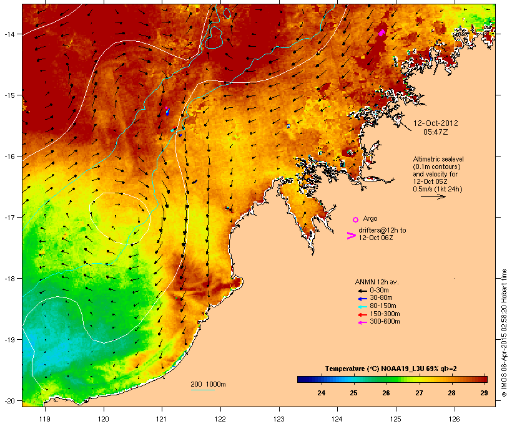
Task: Click the longitude axis label 124
Action: tap(337, 419)
